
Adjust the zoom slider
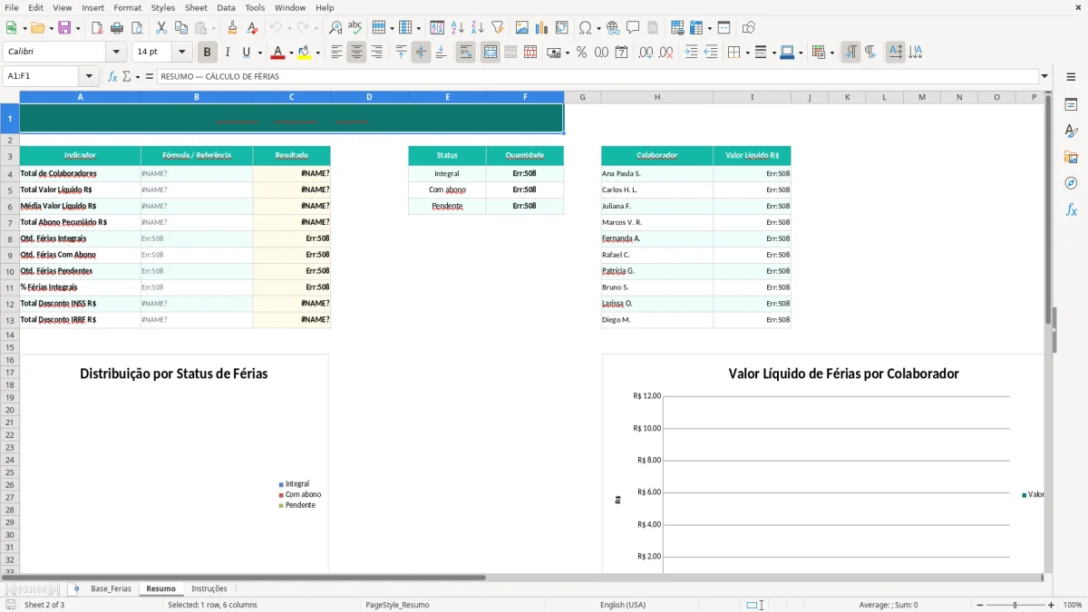[1015, 605]
